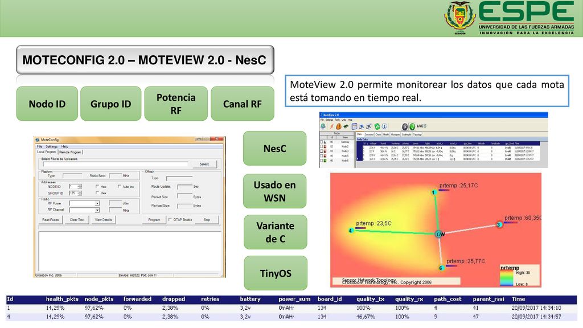Screen dimensions: 583x328
Task: Click the NODE ID spinner arrows
Action: click(80, 186)
